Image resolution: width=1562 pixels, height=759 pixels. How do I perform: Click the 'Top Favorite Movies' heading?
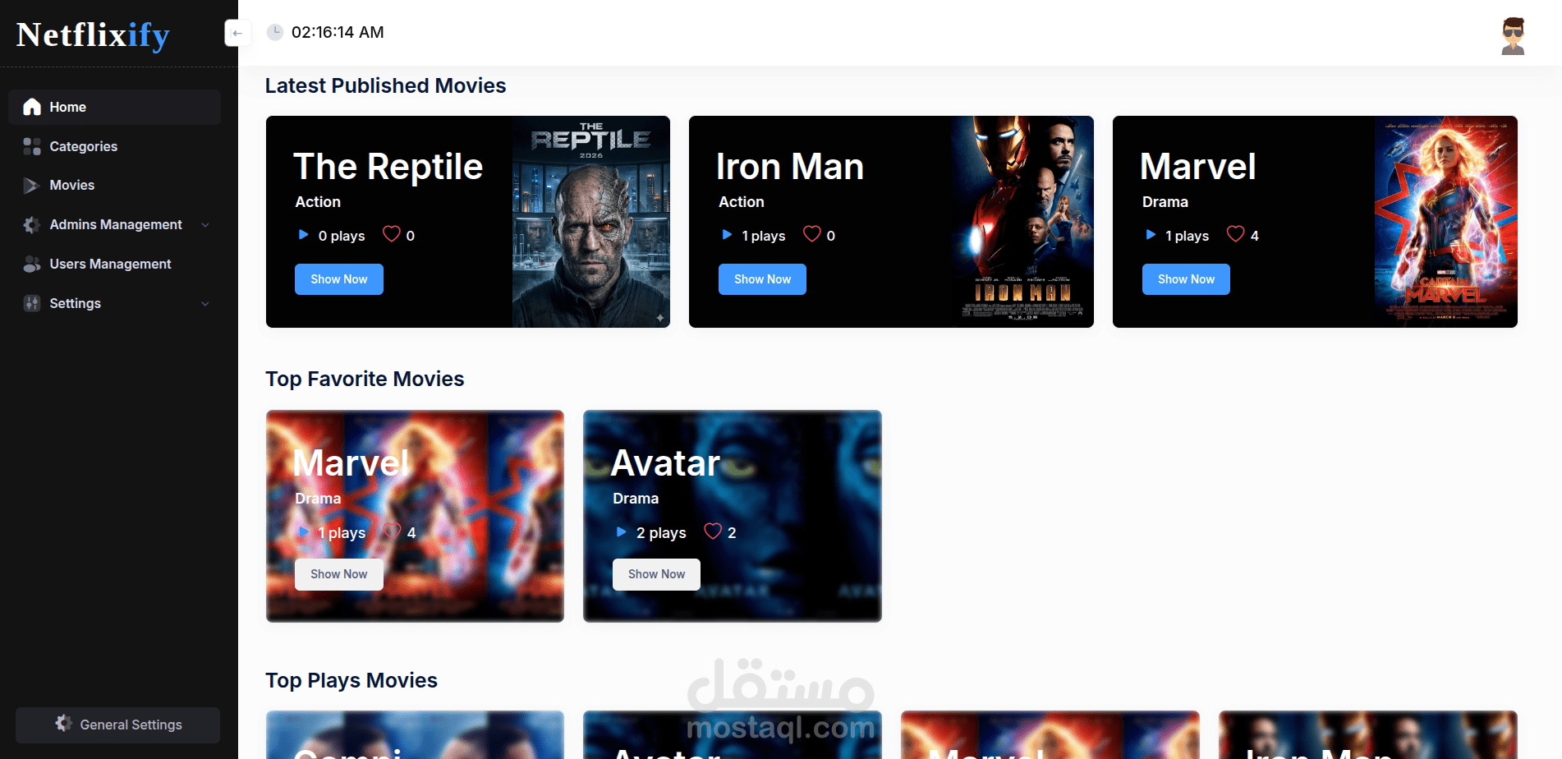[365, 379]
